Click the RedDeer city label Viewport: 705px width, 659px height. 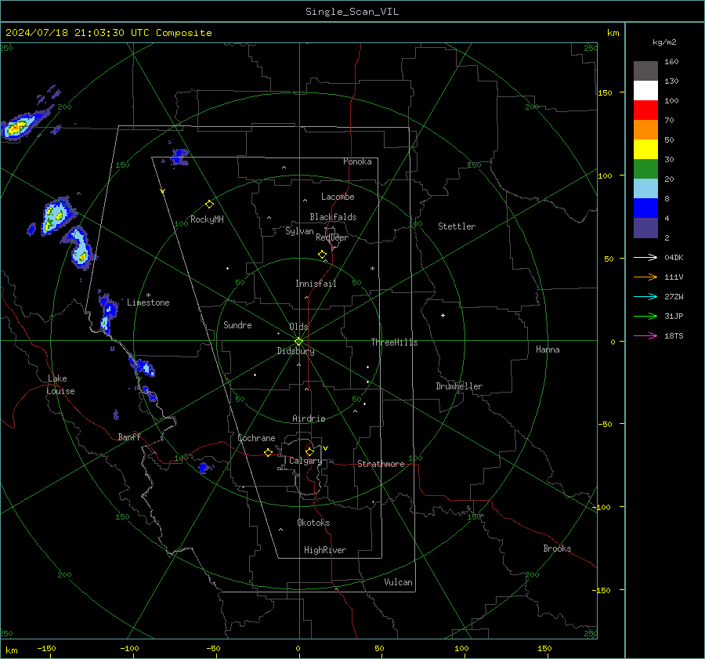(332, 237)
